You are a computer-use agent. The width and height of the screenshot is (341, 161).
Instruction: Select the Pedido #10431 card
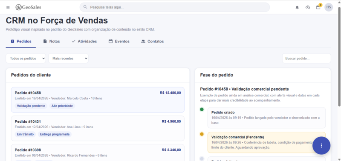(98, 128)
